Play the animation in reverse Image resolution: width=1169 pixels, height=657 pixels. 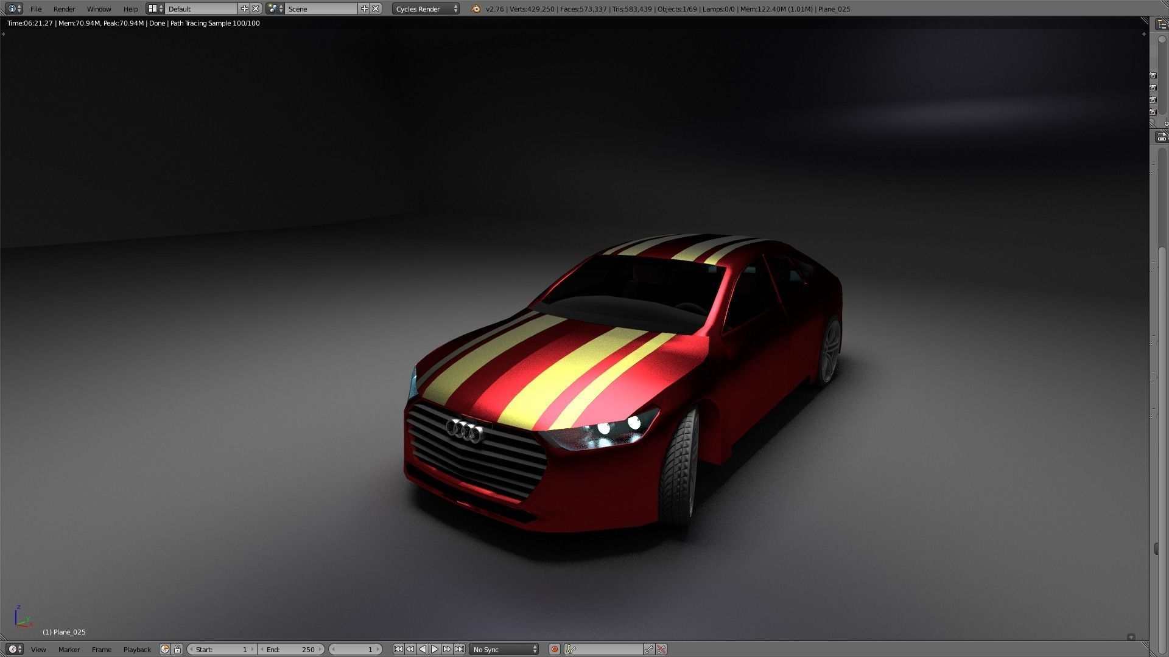[x=423, y=649]
